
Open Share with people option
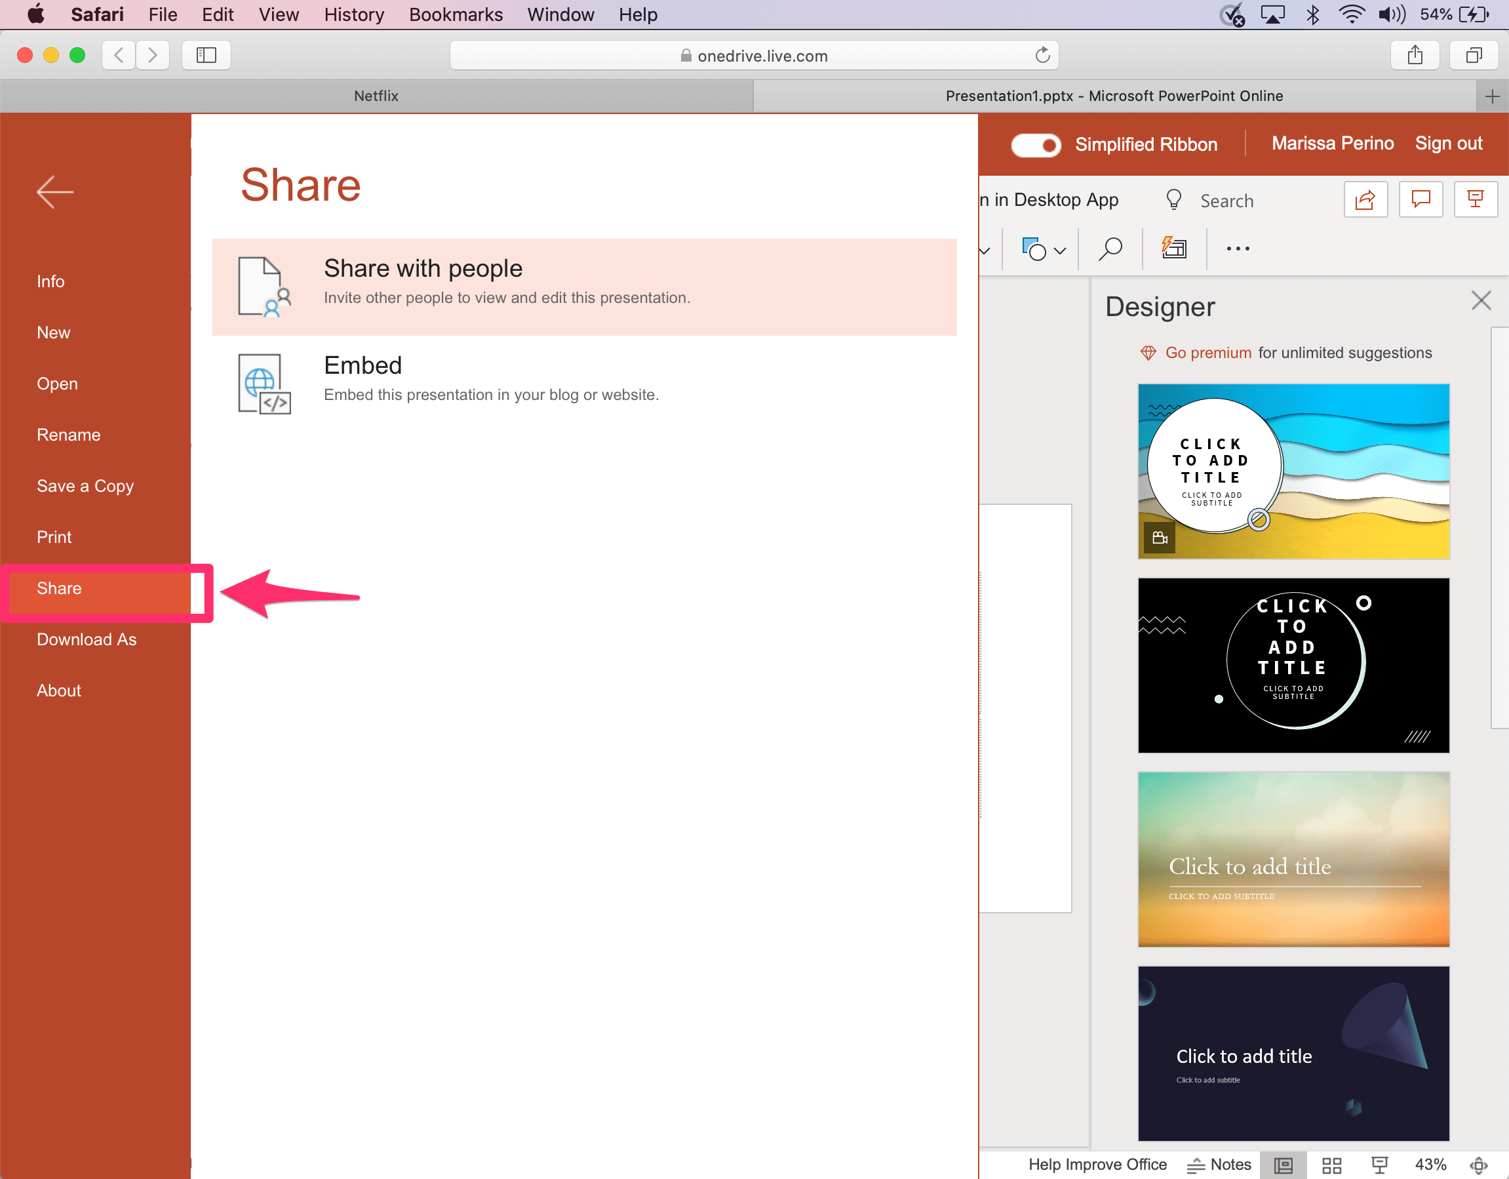(584, 287)
